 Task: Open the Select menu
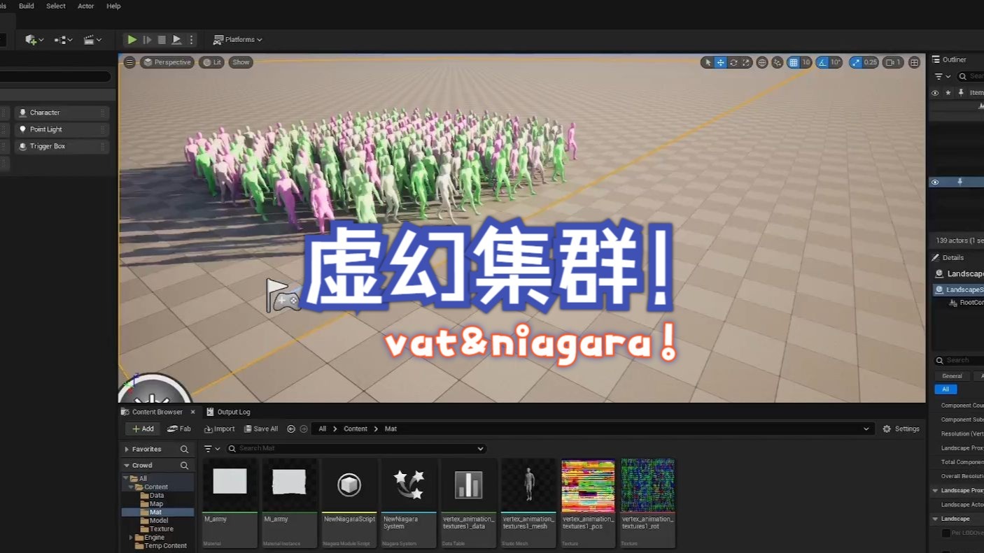[56, 6]
